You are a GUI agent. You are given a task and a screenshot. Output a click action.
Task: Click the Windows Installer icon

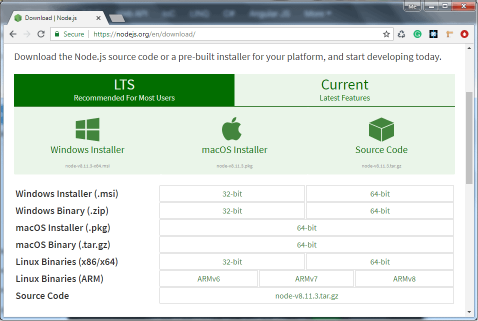coord(87,128)
